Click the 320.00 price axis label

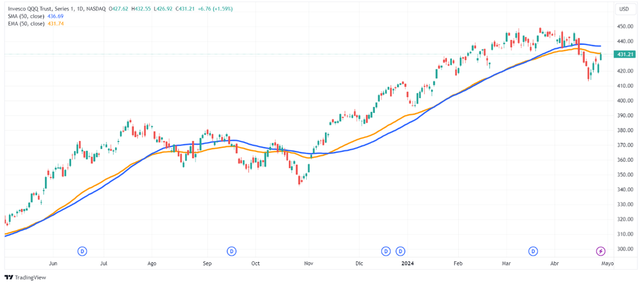point(625,219)
